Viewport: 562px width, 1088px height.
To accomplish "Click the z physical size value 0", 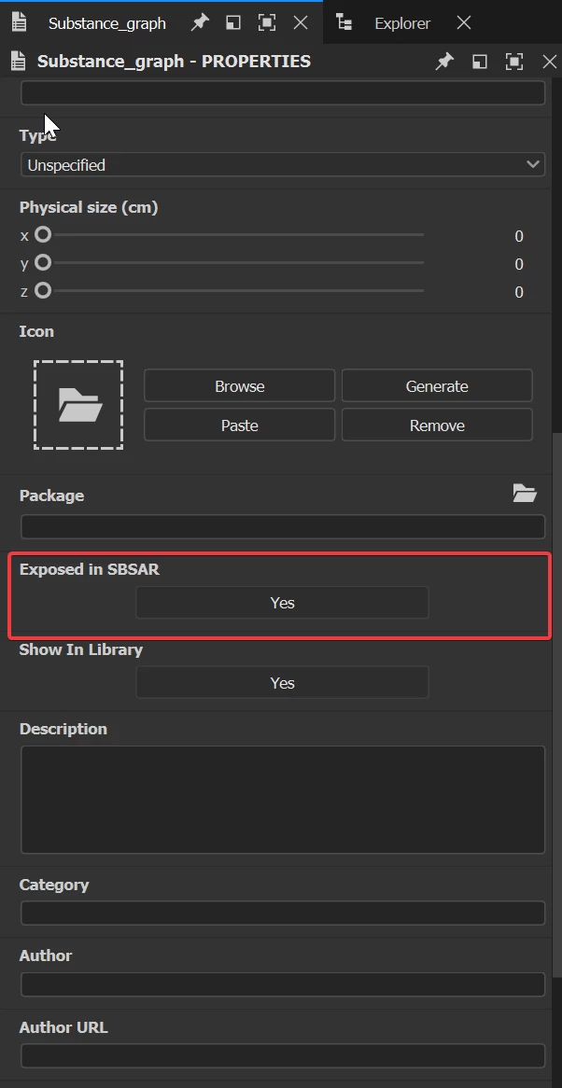I will [x=519, y=292].
